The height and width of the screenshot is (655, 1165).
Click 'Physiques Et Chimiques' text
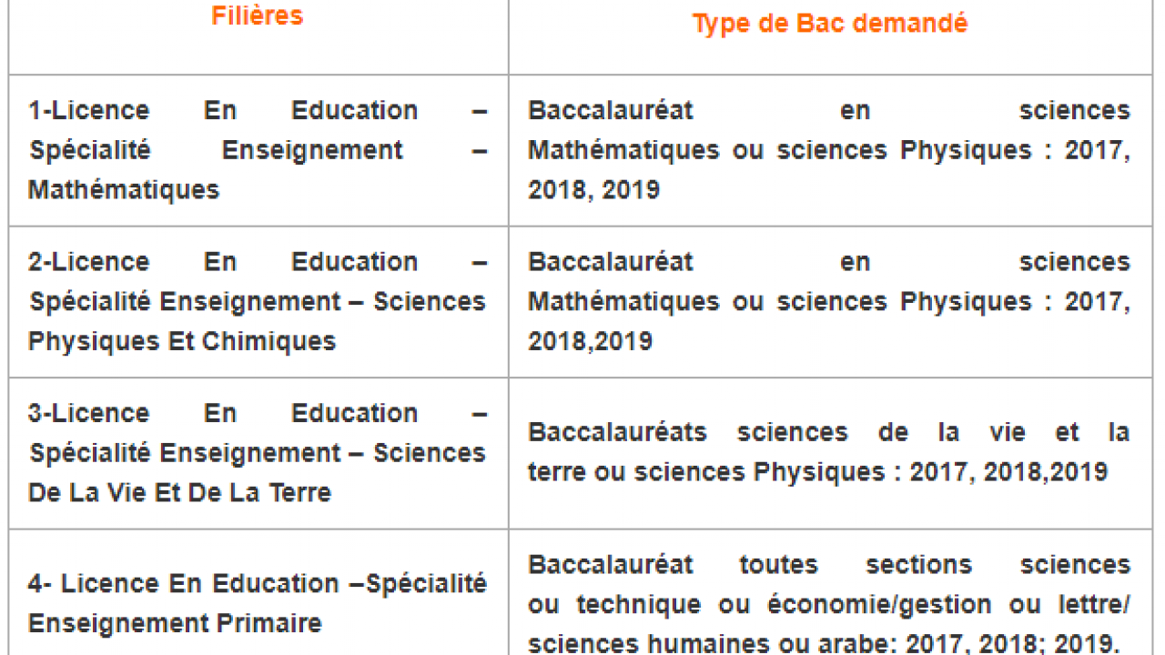pyautogui.click(x=182, y=341)
